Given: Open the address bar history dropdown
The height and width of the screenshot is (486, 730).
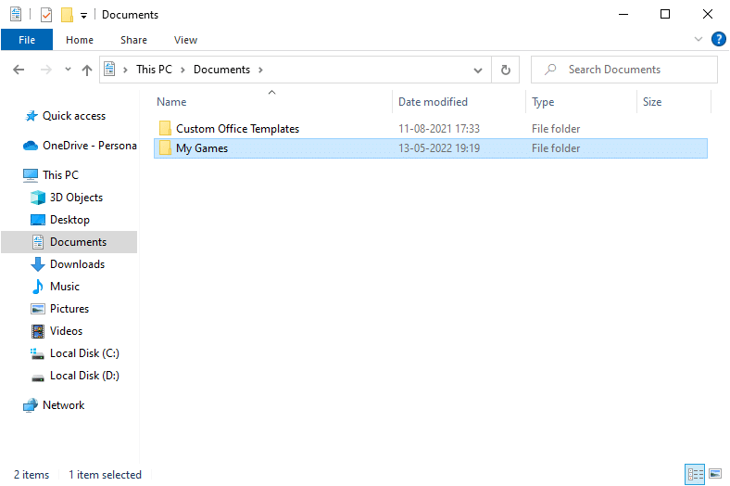Looking at the screenshot, I should [478, 70].
